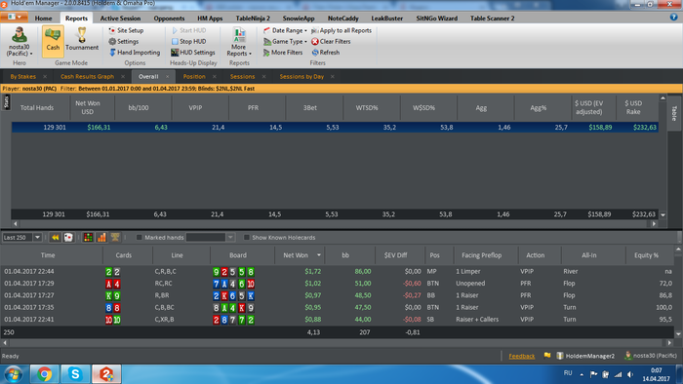Close the Position report tab
Image resolution: width=683 pixels, height=384 pixels.
coord(215,77)
